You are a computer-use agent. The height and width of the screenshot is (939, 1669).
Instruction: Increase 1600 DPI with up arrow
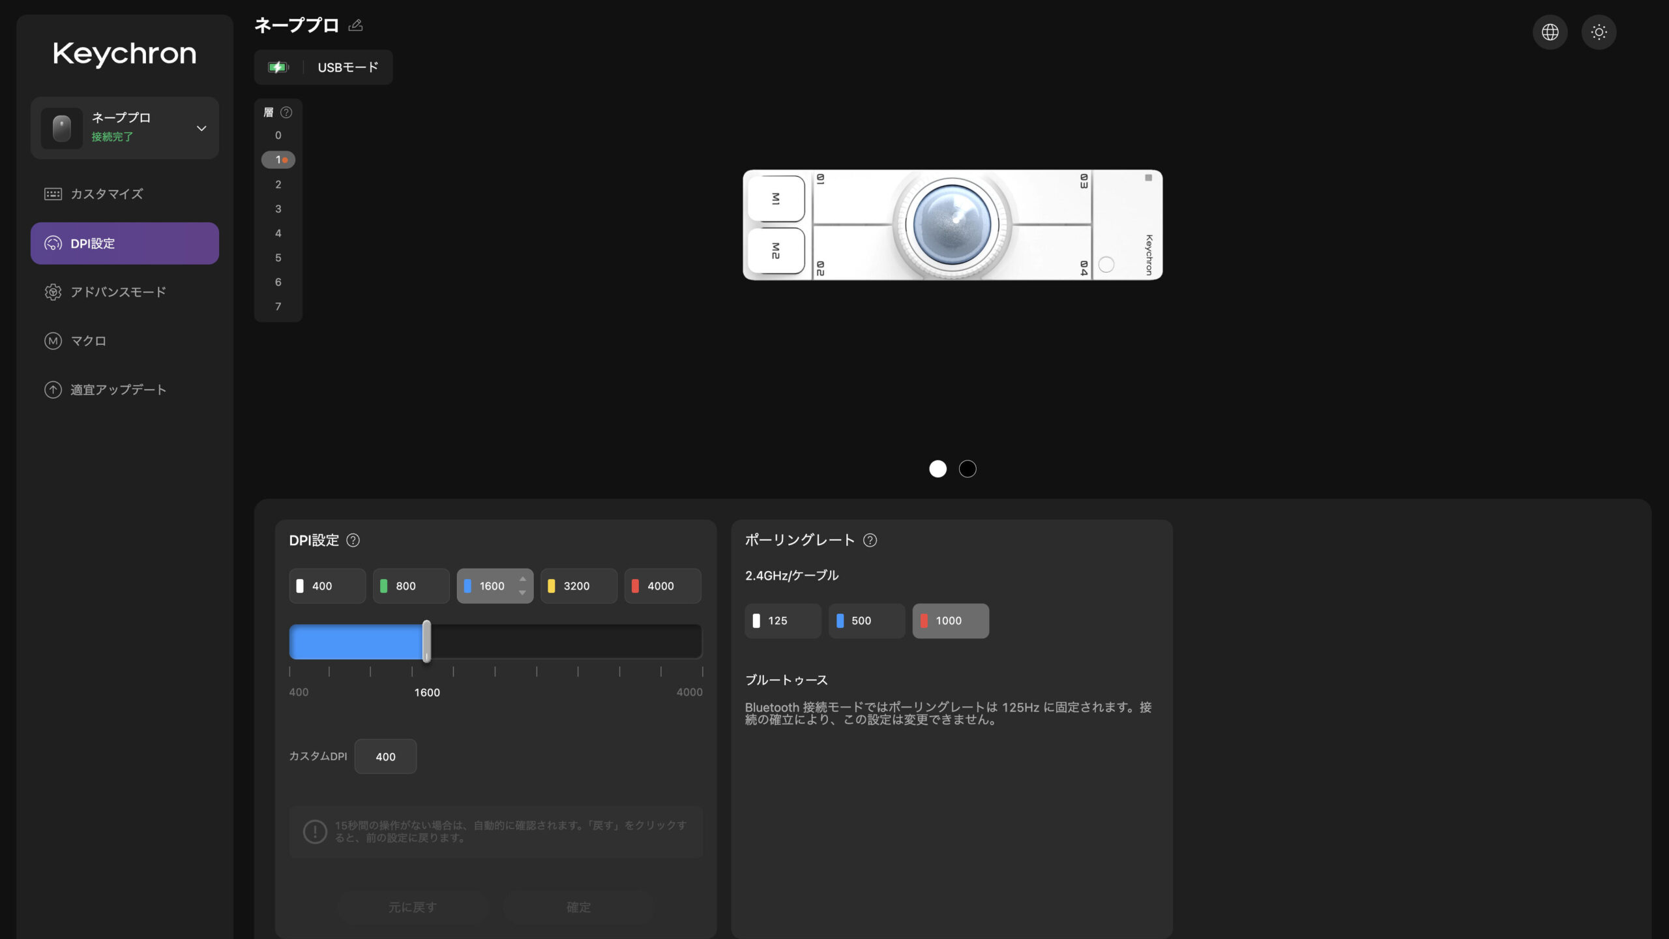click(x=522, y=579)
